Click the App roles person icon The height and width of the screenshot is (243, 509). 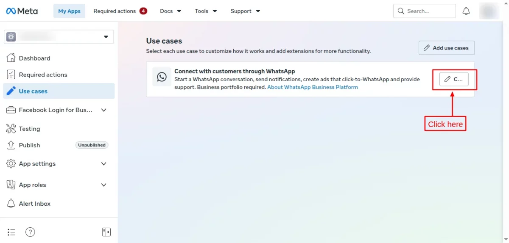coord(11,185)
